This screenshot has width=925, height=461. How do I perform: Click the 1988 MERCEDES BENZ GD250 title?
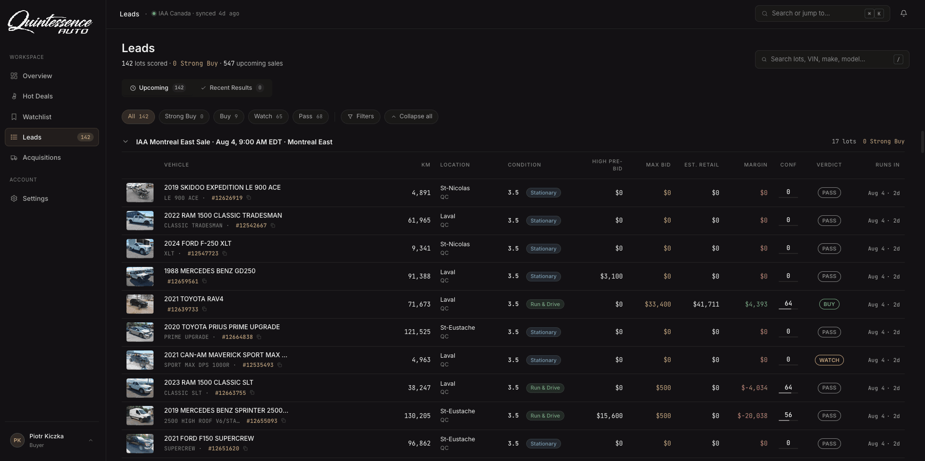[x=210, y=271]
